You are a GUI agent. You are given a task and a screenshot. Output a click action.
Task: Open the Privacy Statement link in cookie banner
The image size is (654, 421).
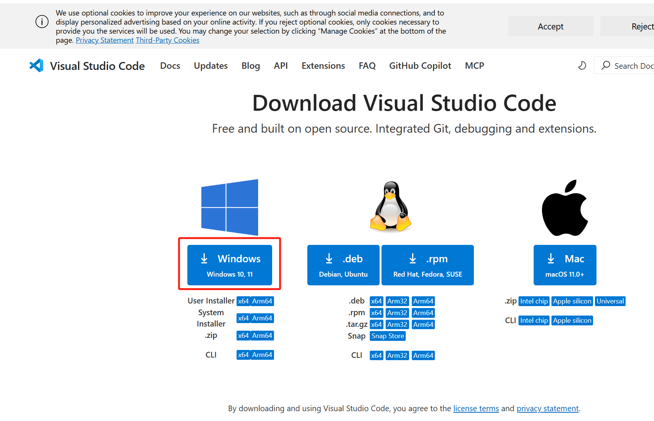tap(104, 40)
